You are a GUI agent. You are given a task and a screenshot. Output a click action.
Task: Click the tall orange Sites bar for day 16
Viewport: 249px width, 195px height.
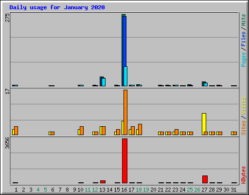tap(125, 112)
